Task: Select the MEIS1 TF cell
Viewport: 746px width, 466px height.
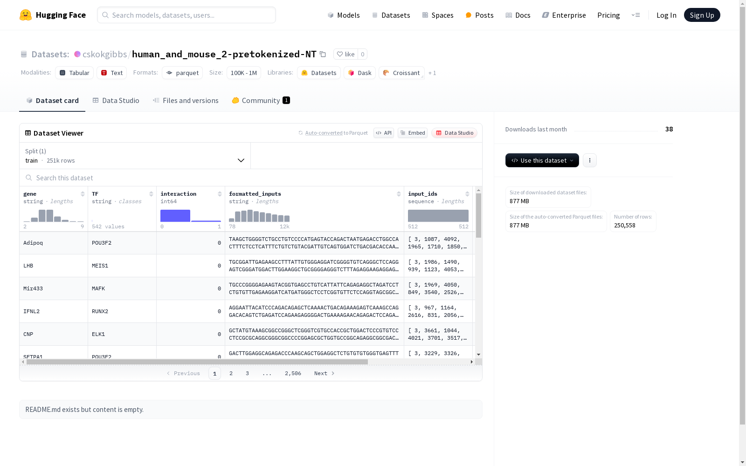Action: [x=122, y=266]
